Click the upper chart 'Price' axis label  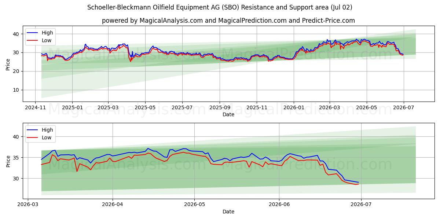pyautogui.click(x=8, y=64)
